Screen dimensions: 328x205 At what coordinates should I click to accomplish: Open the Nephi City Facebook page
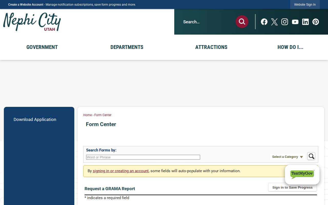coord(264,22)
